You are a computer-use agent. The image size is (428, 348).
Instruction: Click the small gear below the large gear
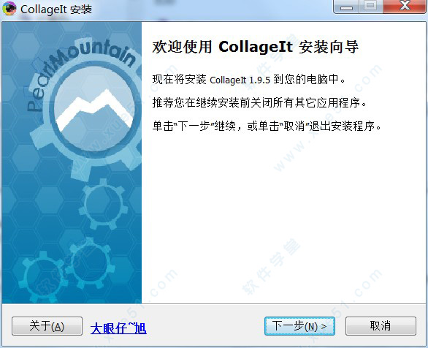[103, 204]
